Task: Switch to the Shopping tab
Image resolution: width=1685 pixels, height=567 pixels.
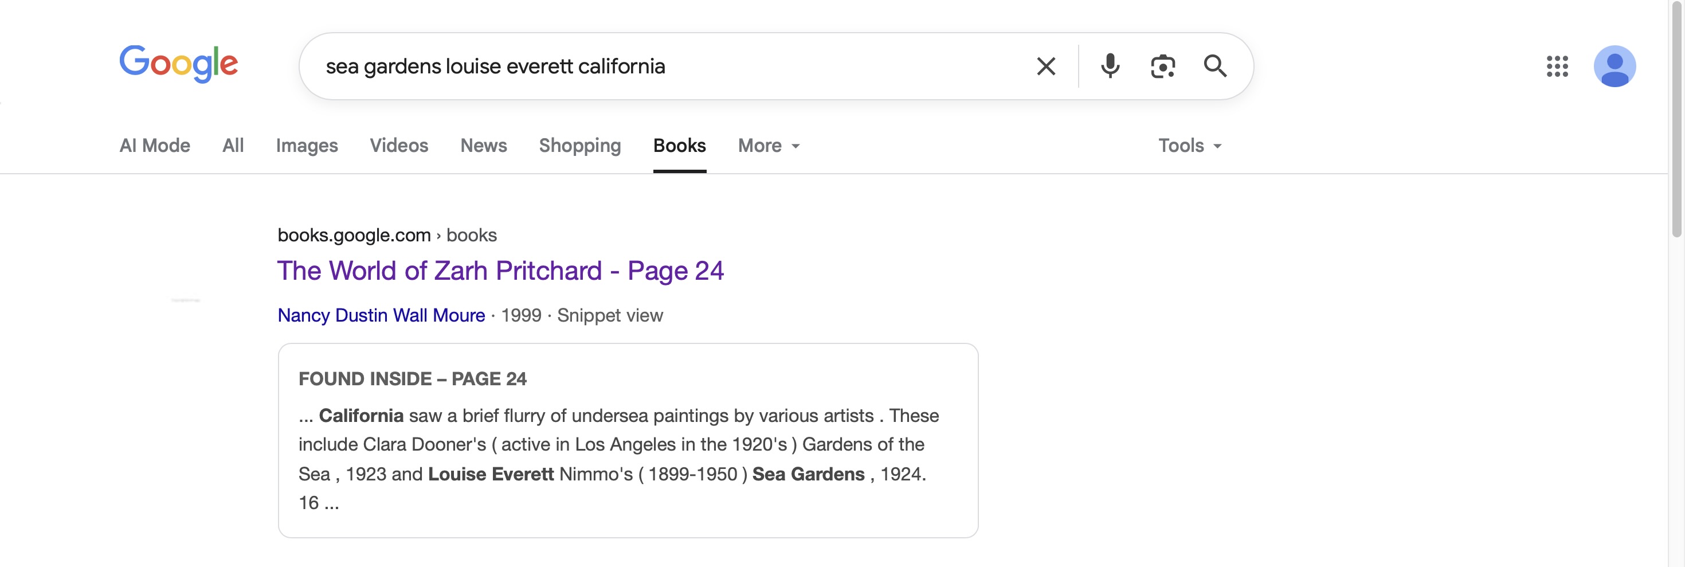Action: (579, 145)
